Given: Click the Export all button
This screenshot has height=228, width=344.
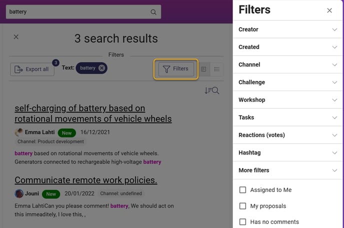Looking at the screenshot, I should (x=32, y=69).
